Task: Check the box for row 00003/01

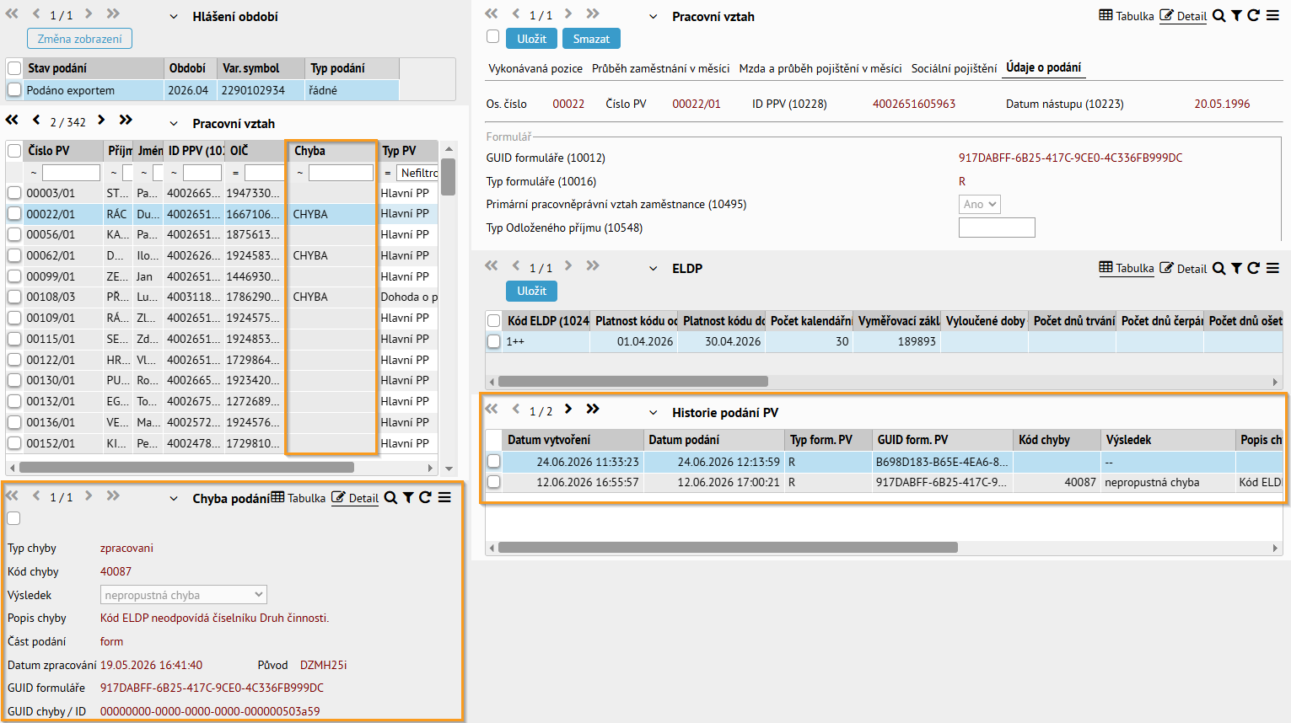Action: pos(14,193)
